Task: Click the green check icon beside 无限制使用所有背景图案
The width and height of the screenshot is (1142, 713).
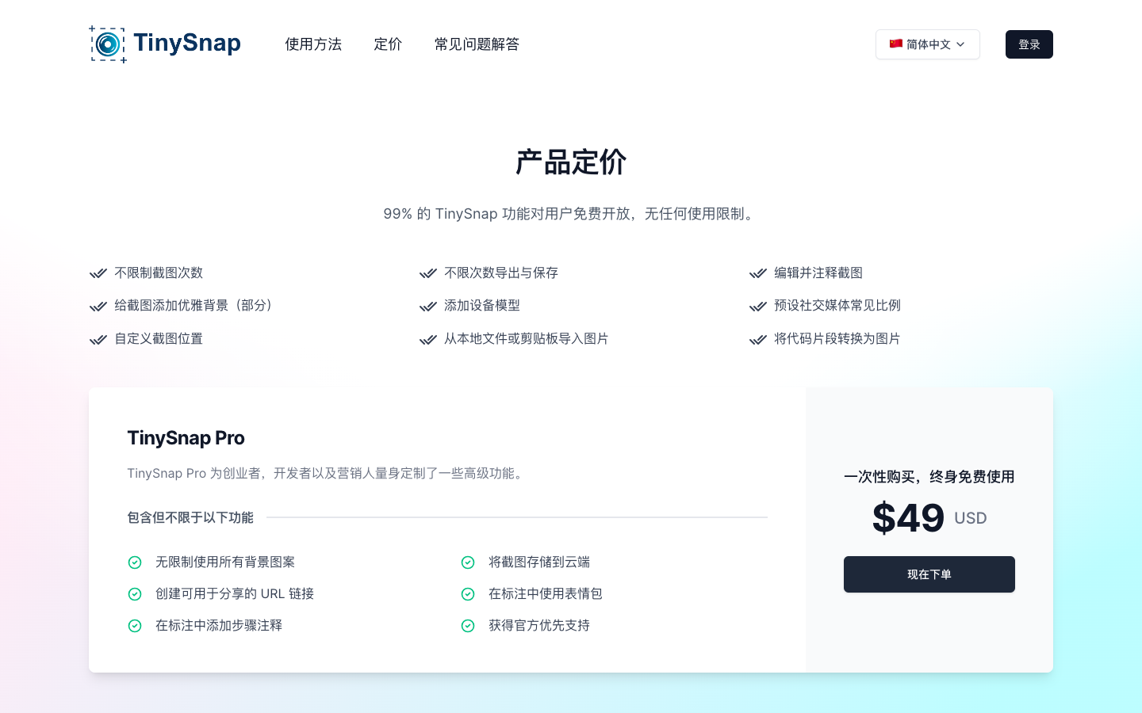Action: (135, 562)
